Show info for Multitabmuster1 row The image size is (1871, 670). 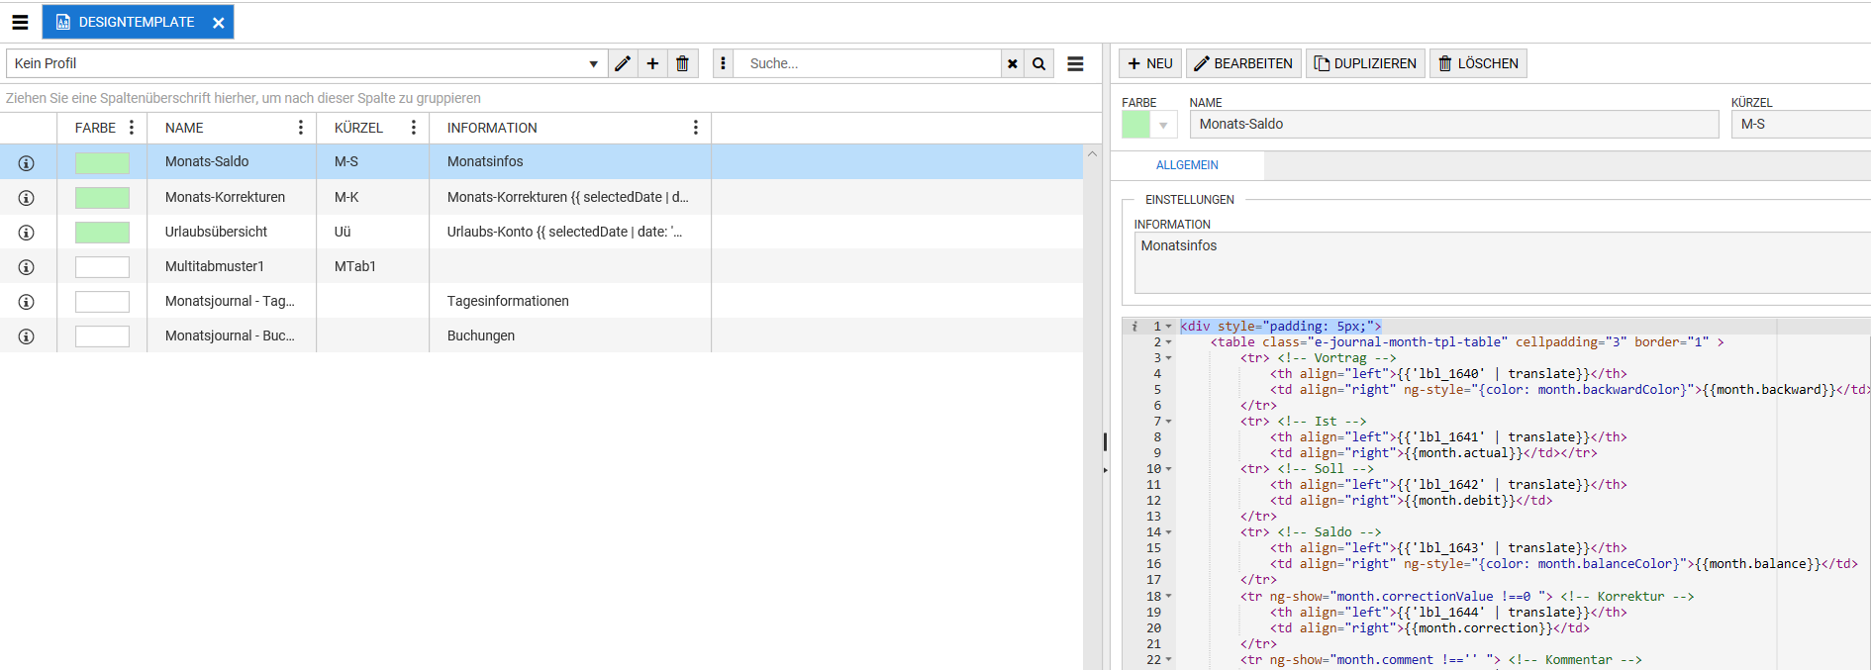27,267
